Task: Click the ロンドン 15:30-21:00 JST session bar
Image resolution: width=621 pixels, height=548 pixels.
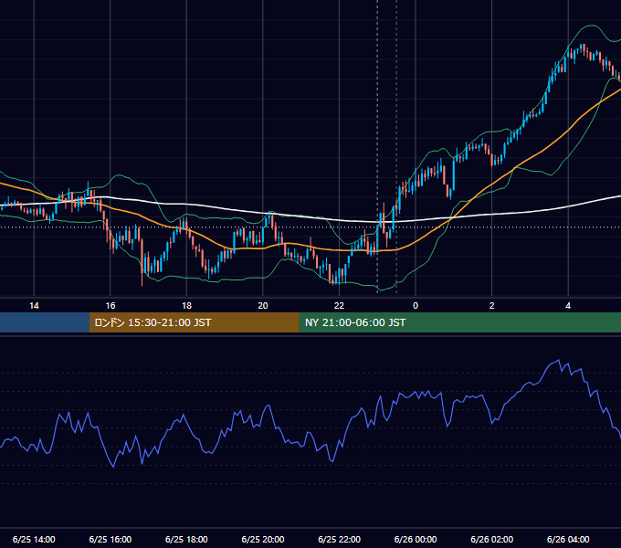Action: pos(194,322)
